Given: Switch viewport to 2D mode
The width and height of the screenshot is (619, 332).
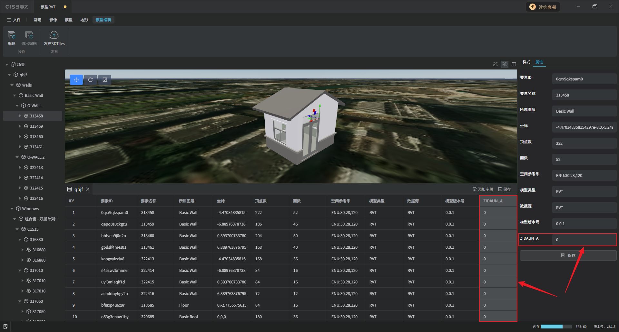Looking at the screenshot, I should click(x=496, y=64).
